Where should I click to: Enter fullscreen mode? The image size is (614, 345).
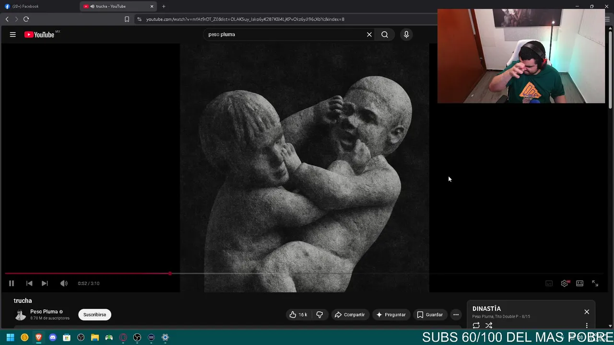tap(595, 283)
